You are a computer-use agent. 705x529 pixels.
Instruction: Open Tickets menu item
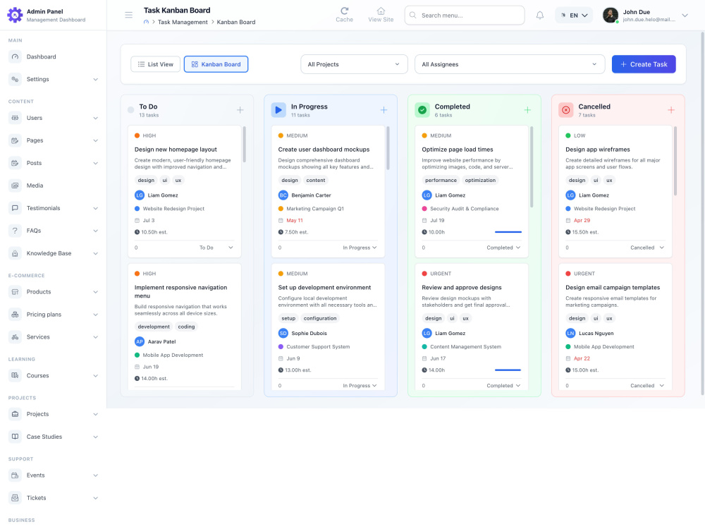point(54,498)
